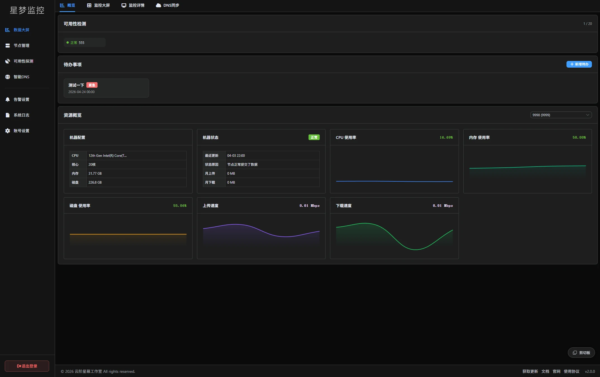This screenshot has width=600, height=377.
Task: Click the 节点管理 server icon
Action: pos(8,46)
